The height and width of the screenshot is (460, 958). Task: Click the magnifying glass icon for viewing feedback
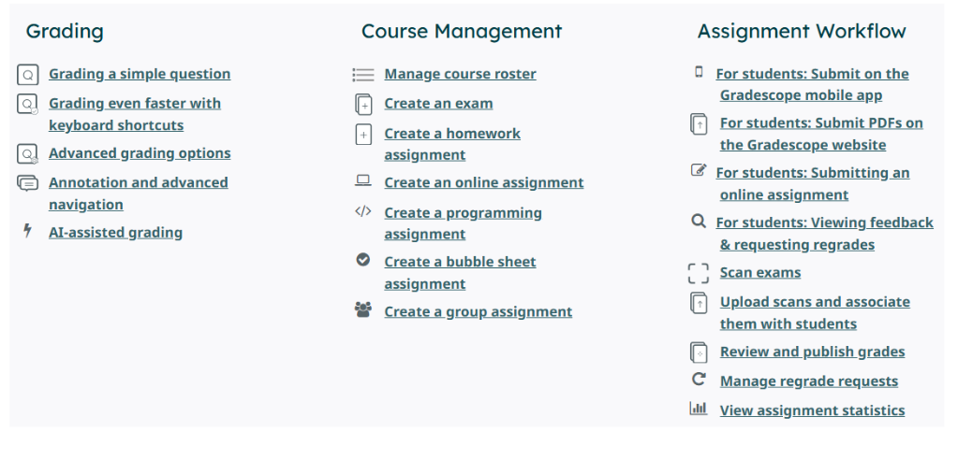point(699,221)
